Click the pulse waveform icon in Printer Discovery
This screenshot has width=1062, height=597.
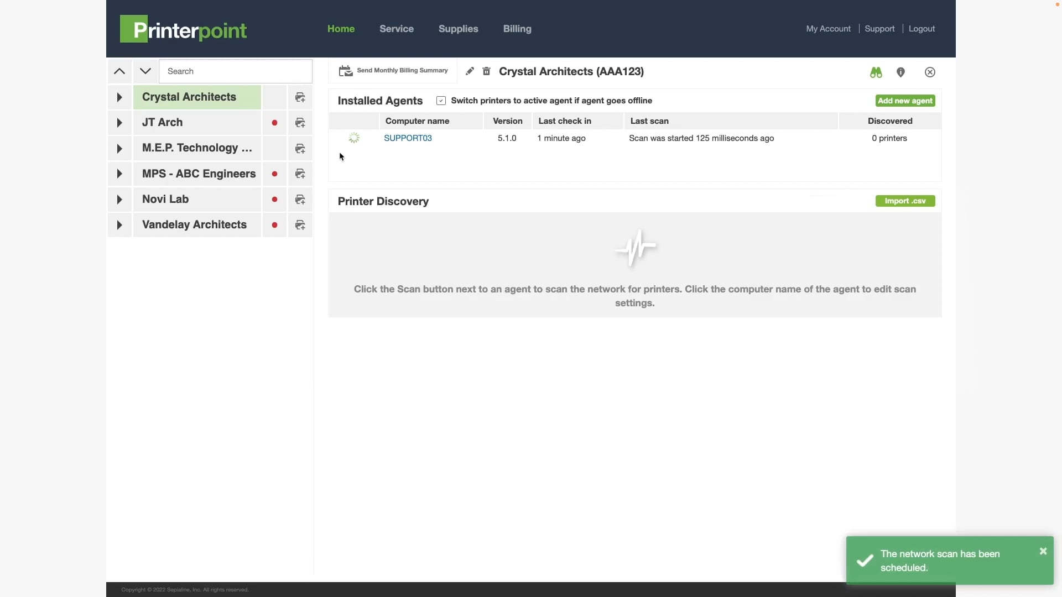(x=635, y=248)
